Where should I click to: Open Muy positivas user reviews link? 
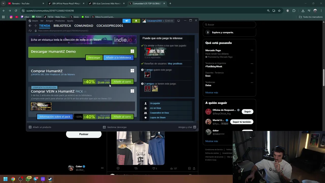[x=175, y=64]
